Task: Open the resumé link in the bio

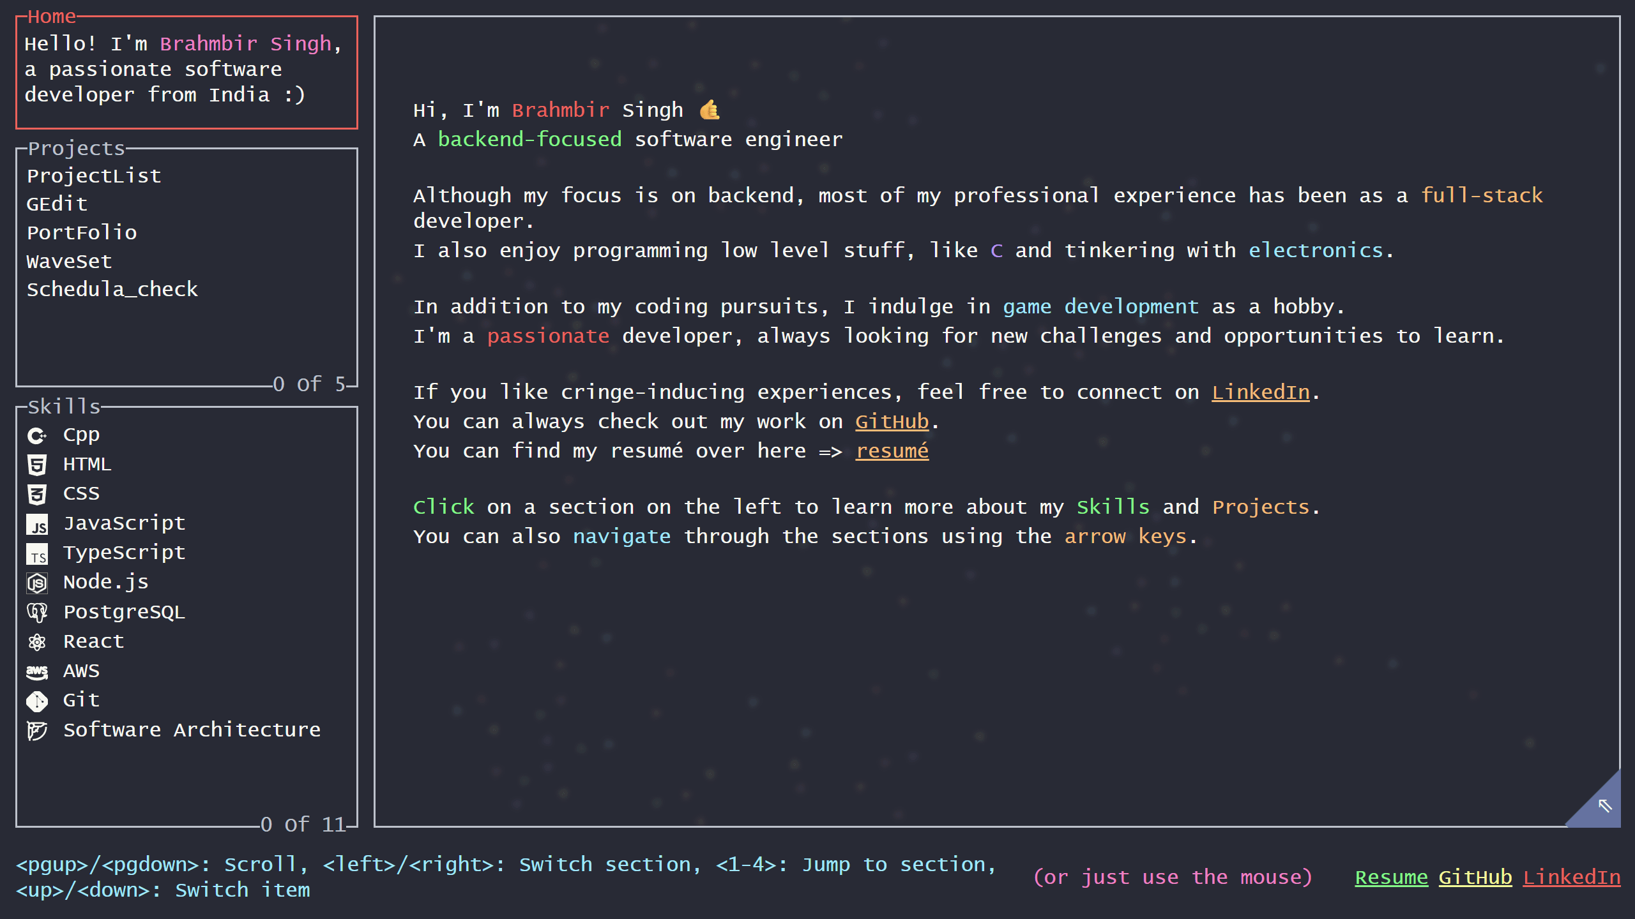Action: (x=892, y=451)
